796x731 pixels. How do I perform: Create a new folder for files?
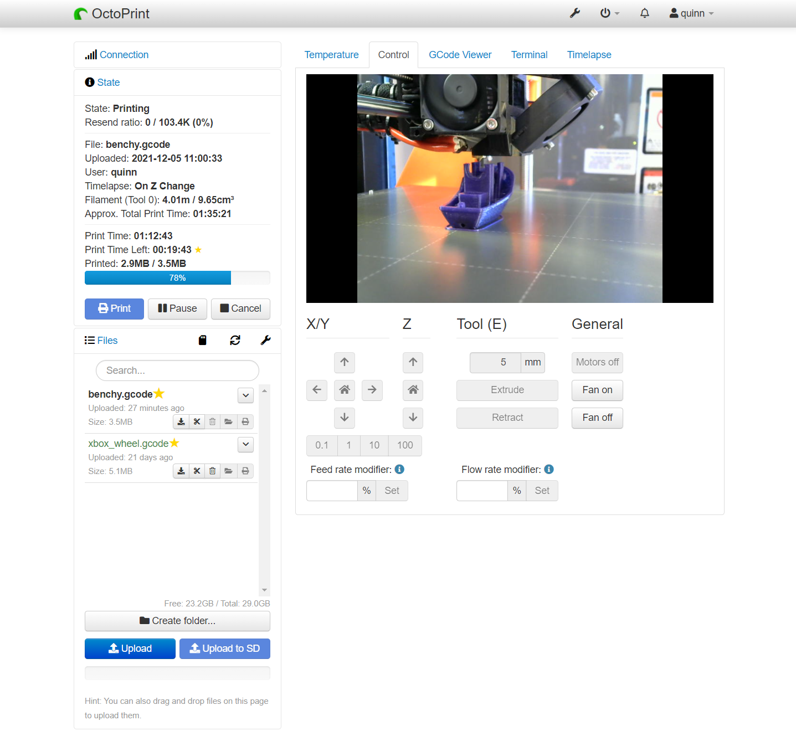[177, 621]
